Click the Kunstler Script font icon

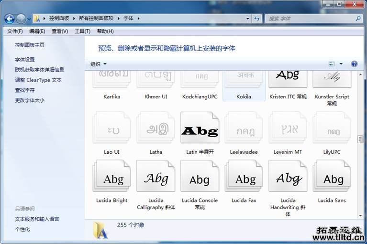coord(332,77)
